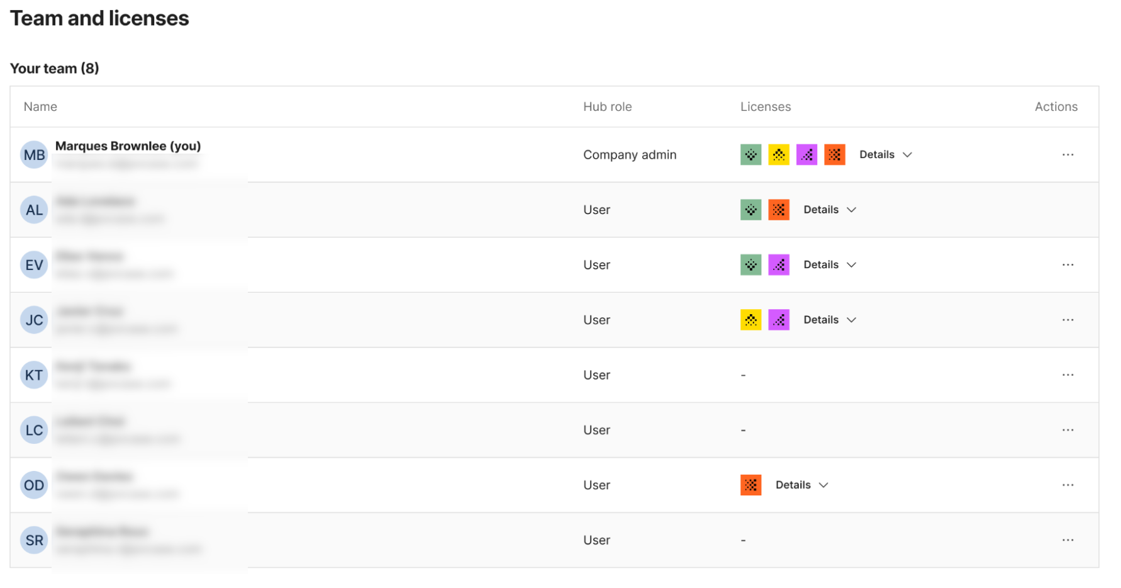Click the Licenses column header
Viewport: 1121px width, 588px height.
click(766, 106)
